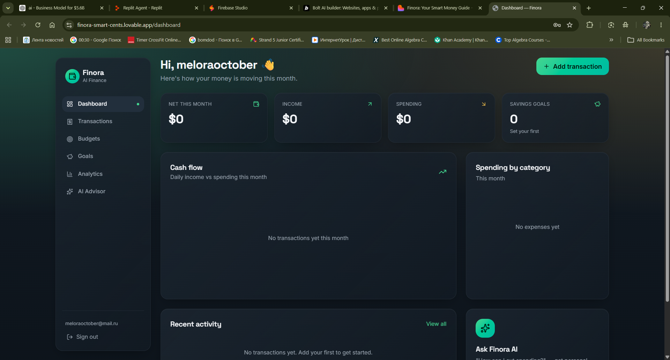The image size is (670, 360).
Task: Click the browser home icon
Action: [52, 25]
